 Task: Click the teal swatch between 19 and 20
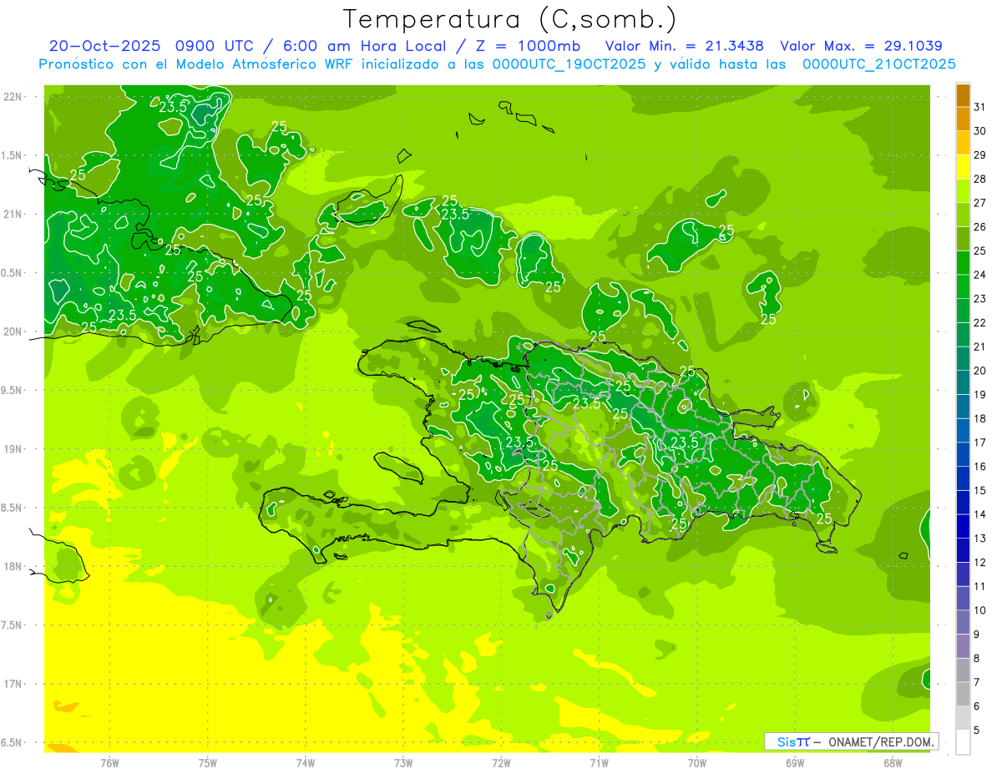click(x=963, y=383)
